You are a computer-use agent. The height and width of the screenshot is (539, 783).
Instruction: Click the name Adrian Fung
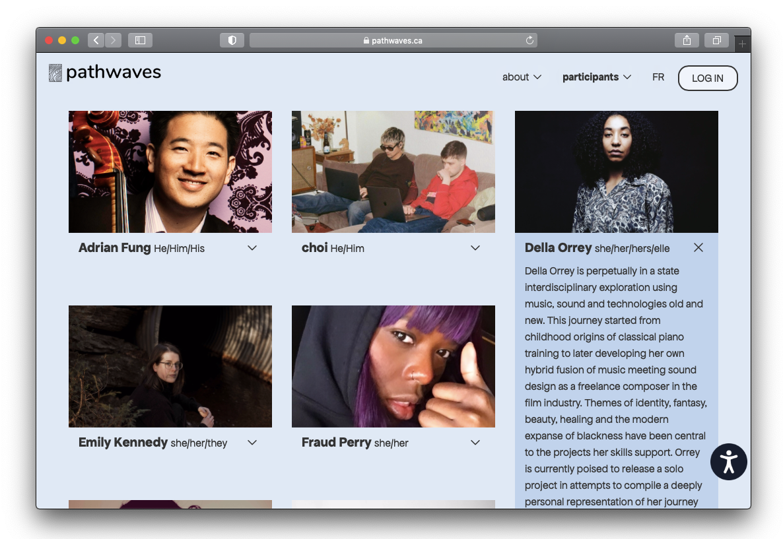[114, 248]
